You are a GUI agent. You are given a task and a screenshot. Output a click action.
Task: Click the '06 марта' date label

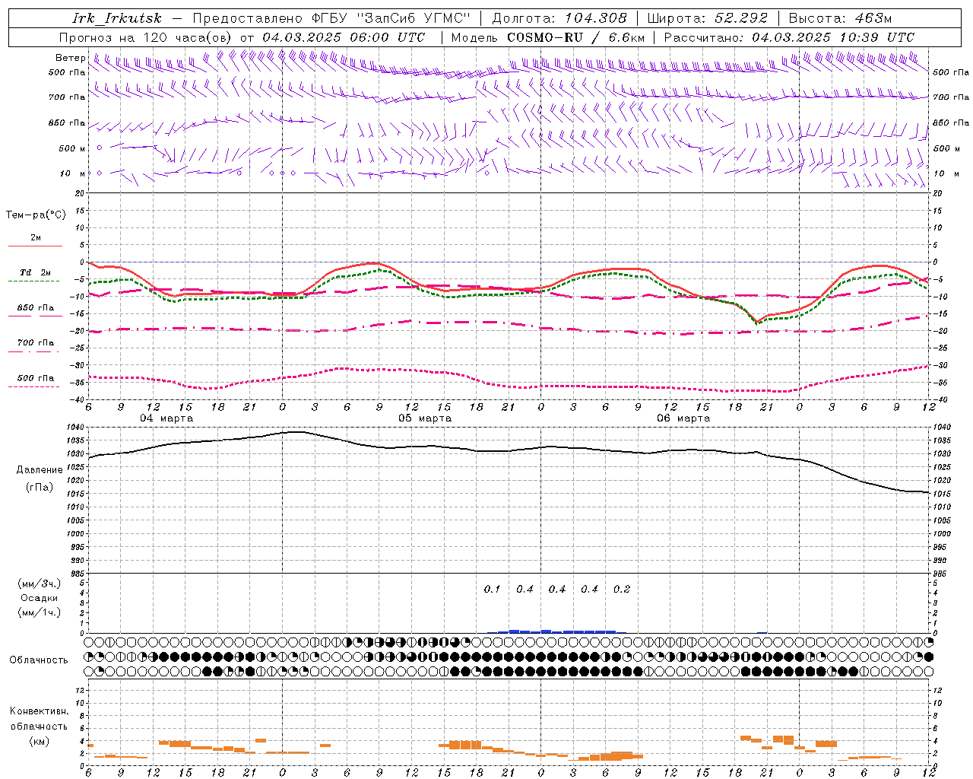coord(683,418)
